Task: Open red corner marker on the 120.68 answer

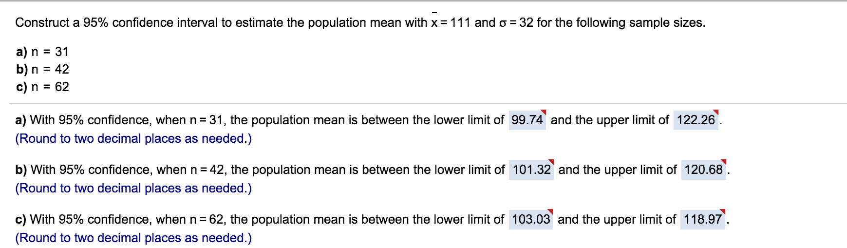Action: 724,162
